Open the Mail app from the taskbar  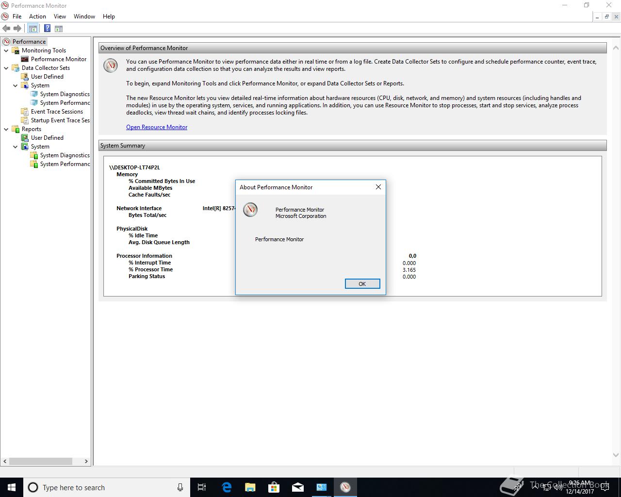tap(298, 487)
